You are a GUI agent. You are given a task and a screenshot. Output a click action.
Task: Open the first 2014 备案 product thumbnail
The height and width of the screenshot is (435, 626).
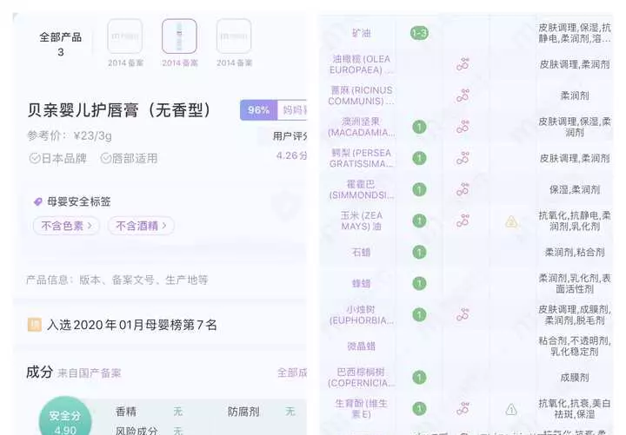coord(125,36)
